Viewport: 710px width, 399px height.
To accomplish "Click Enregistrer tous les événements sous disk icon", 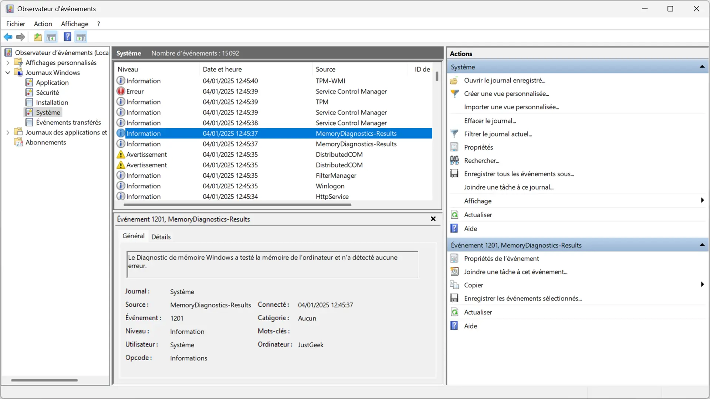I will coord(454,174).
